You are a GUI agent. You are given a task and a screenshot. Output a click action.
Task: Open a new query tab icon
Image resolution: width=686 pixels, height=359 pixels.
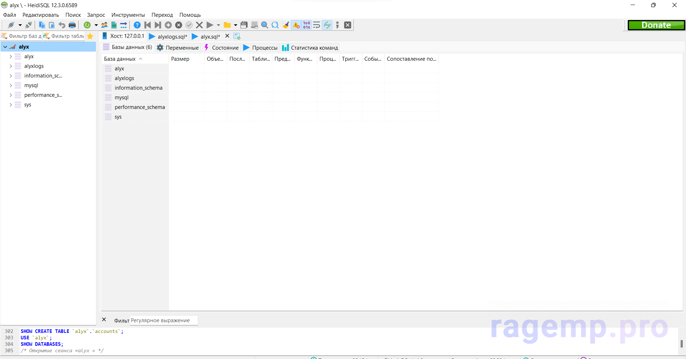coord(237,36)
